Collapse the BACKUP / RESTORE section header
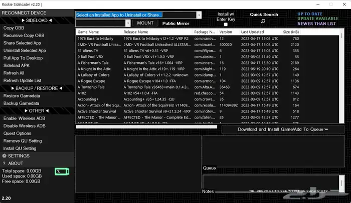The image size is (351, 203). pyautogui.click(x=37, y=88)
